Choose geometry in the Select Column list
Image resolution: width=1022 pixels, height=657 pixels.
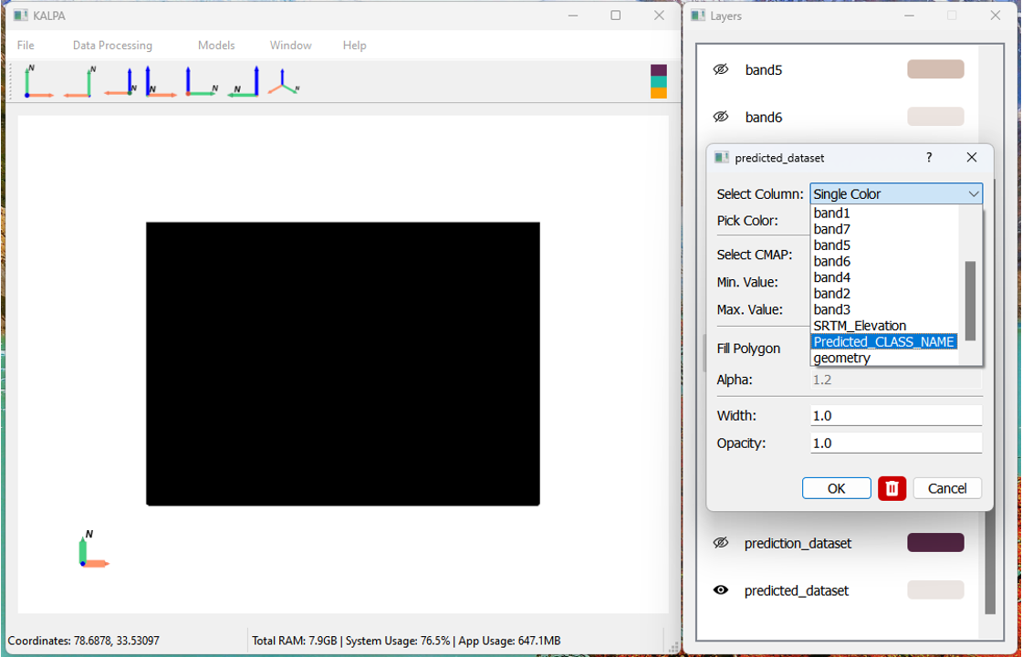click(x=884, y=358)
